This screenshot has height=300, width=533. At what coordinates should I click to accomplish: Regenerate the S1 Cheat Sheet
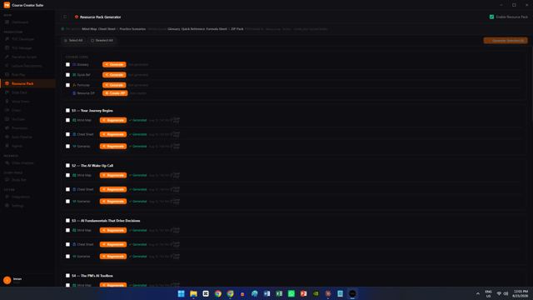point(113,134)
